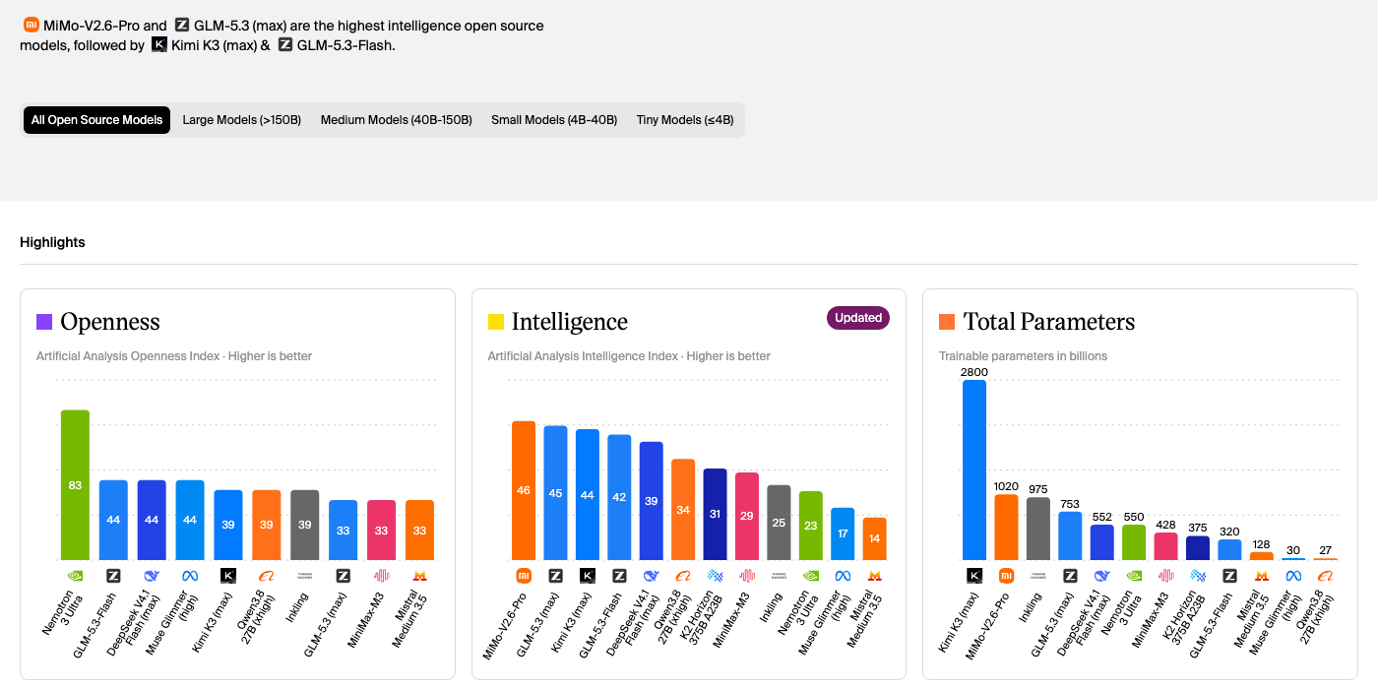Click Inkling icon in Total Parameters chart
This screenshot has width=1378, height=689.
tap(1038, 576)
